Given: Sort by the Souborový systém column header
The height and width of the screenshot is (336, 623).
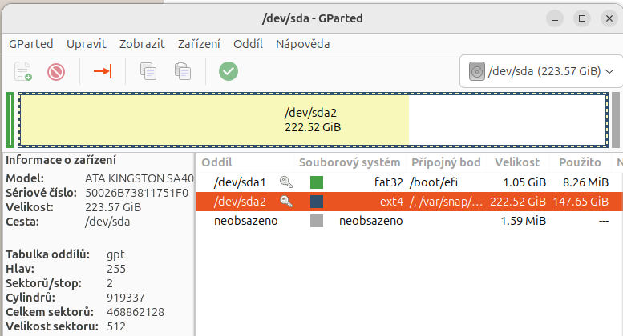Looking at the screenshot, I should (x=350, y=162).
